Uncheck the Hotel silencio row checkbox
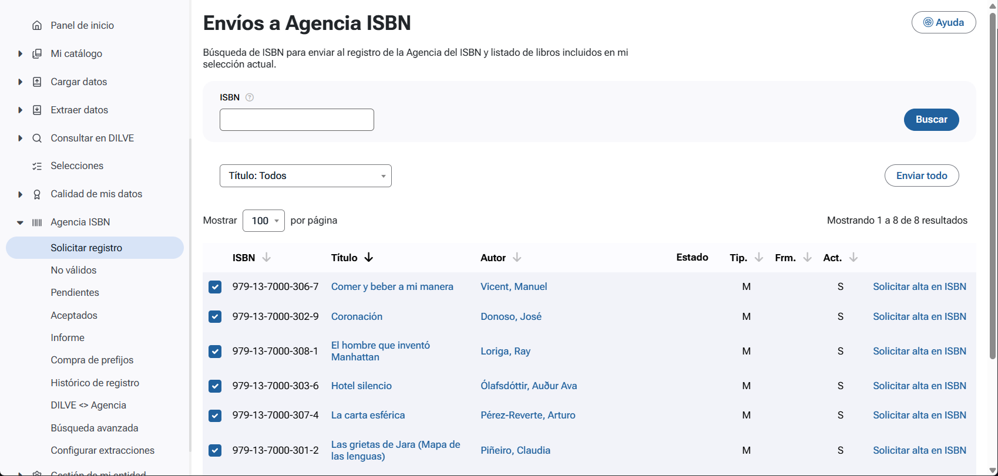This screenshot has height=476, width=998. (215, 386)
